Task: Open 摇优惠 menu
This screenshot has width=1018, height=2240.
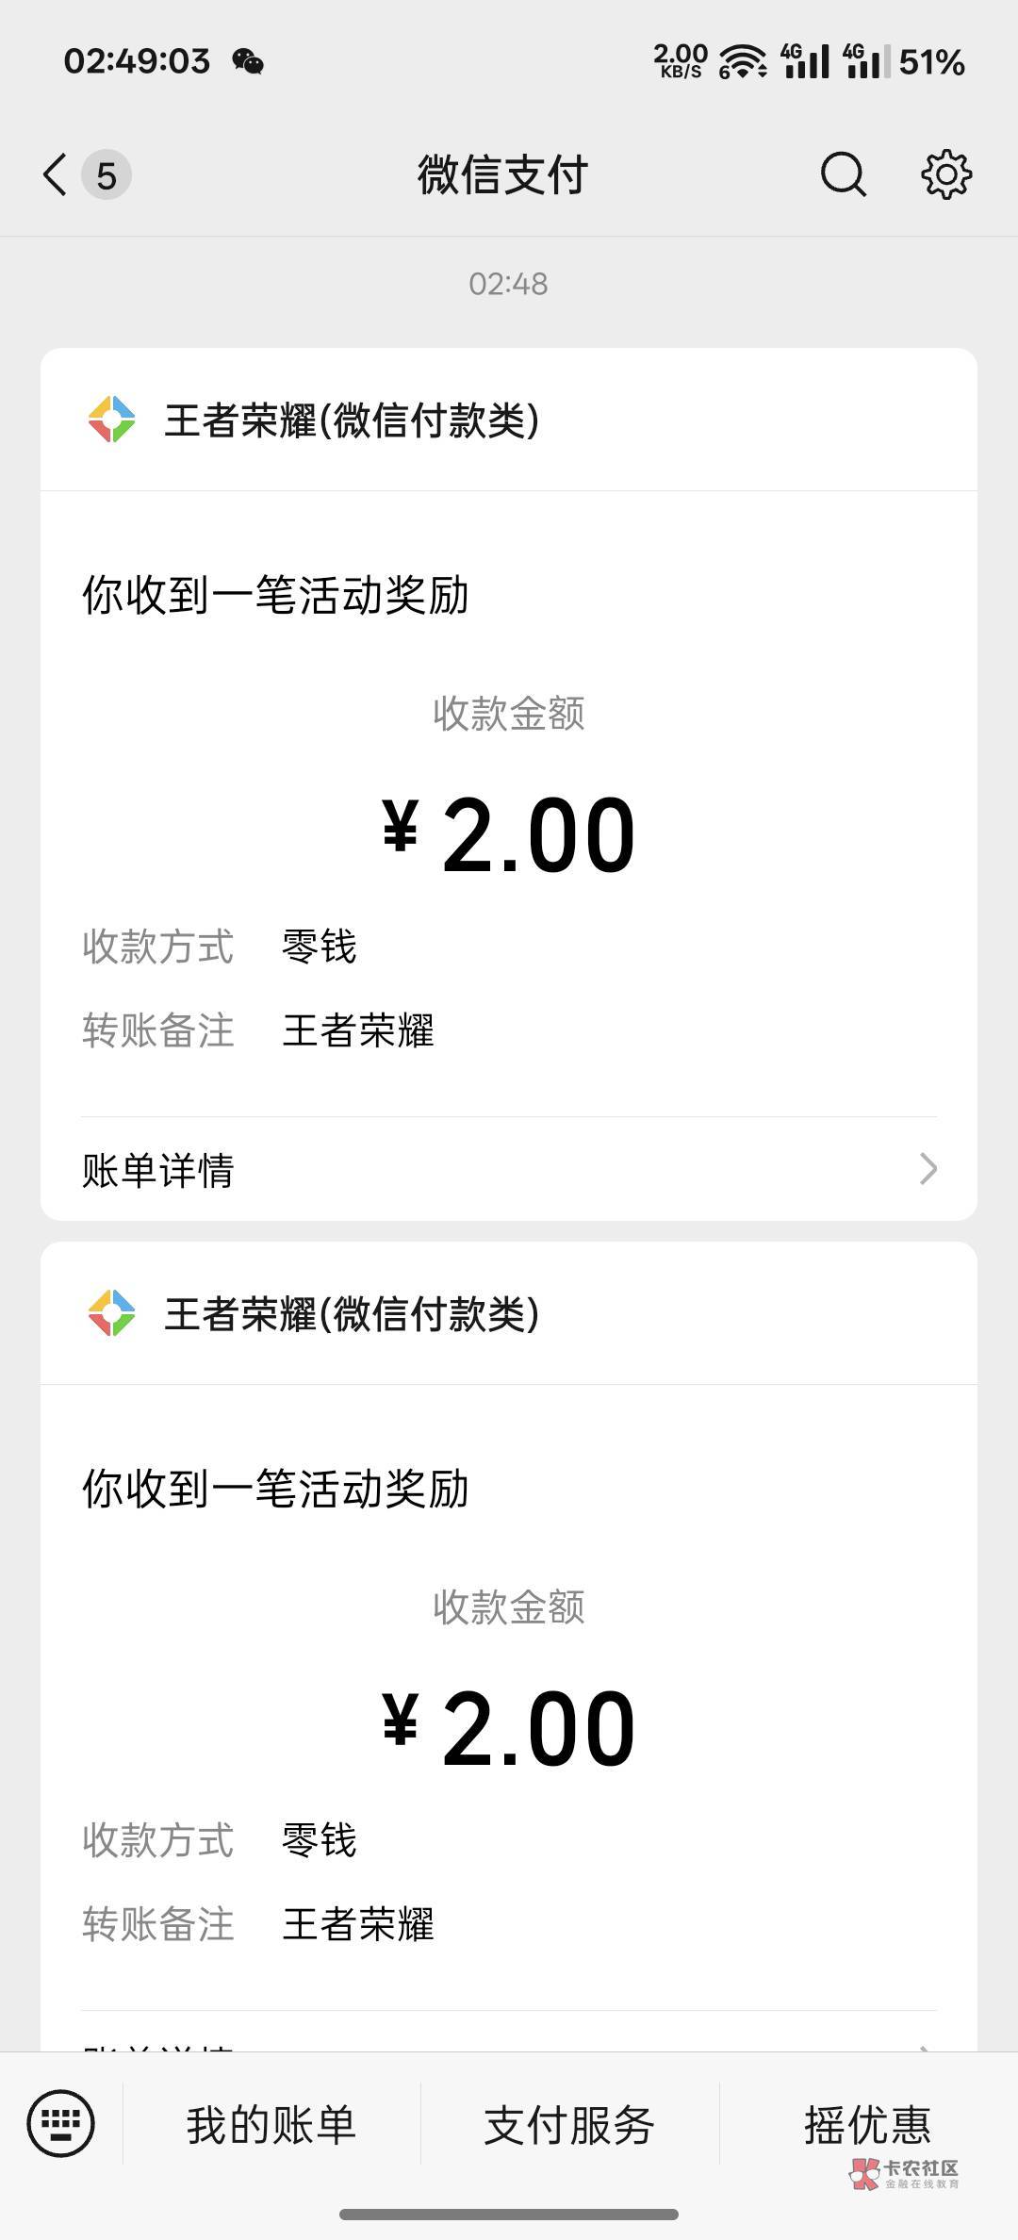Action: click(x=867, y=2125)
